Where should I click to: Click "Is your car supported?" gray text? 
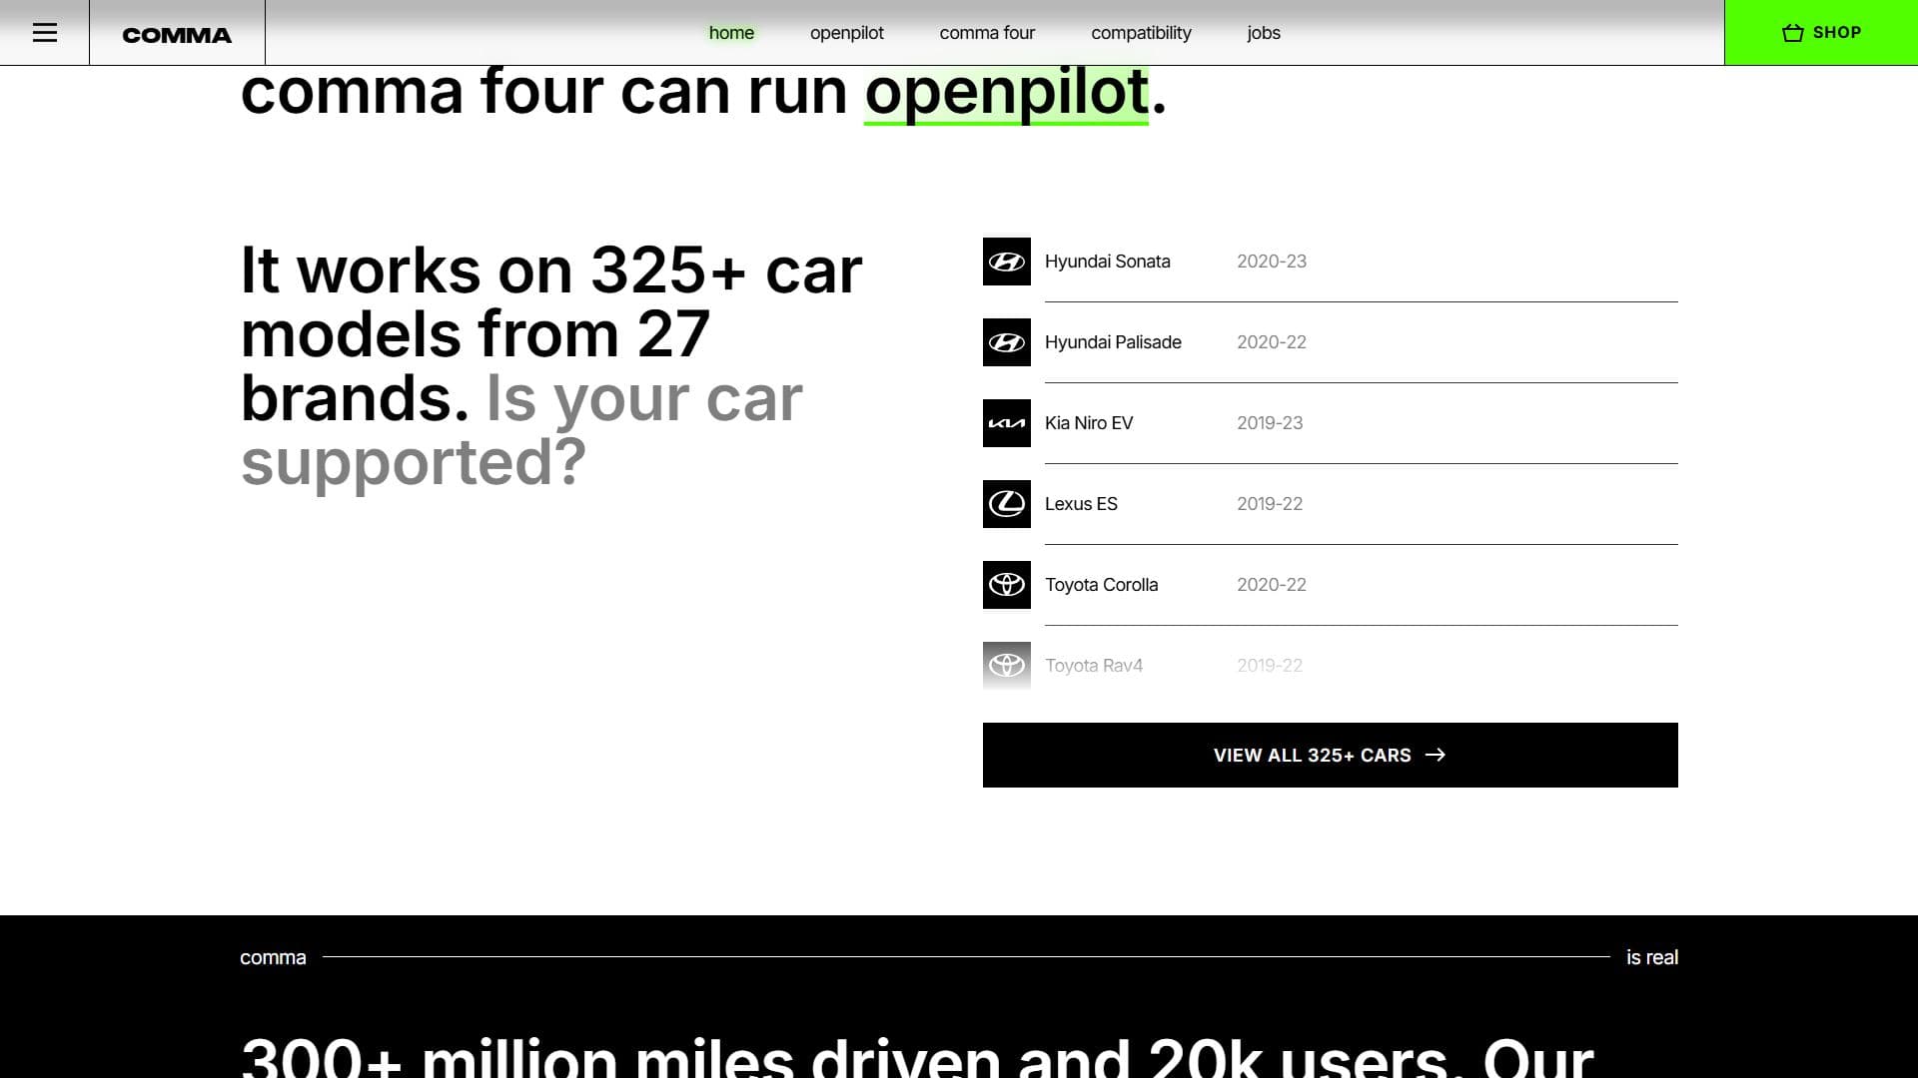coord(521,430)
